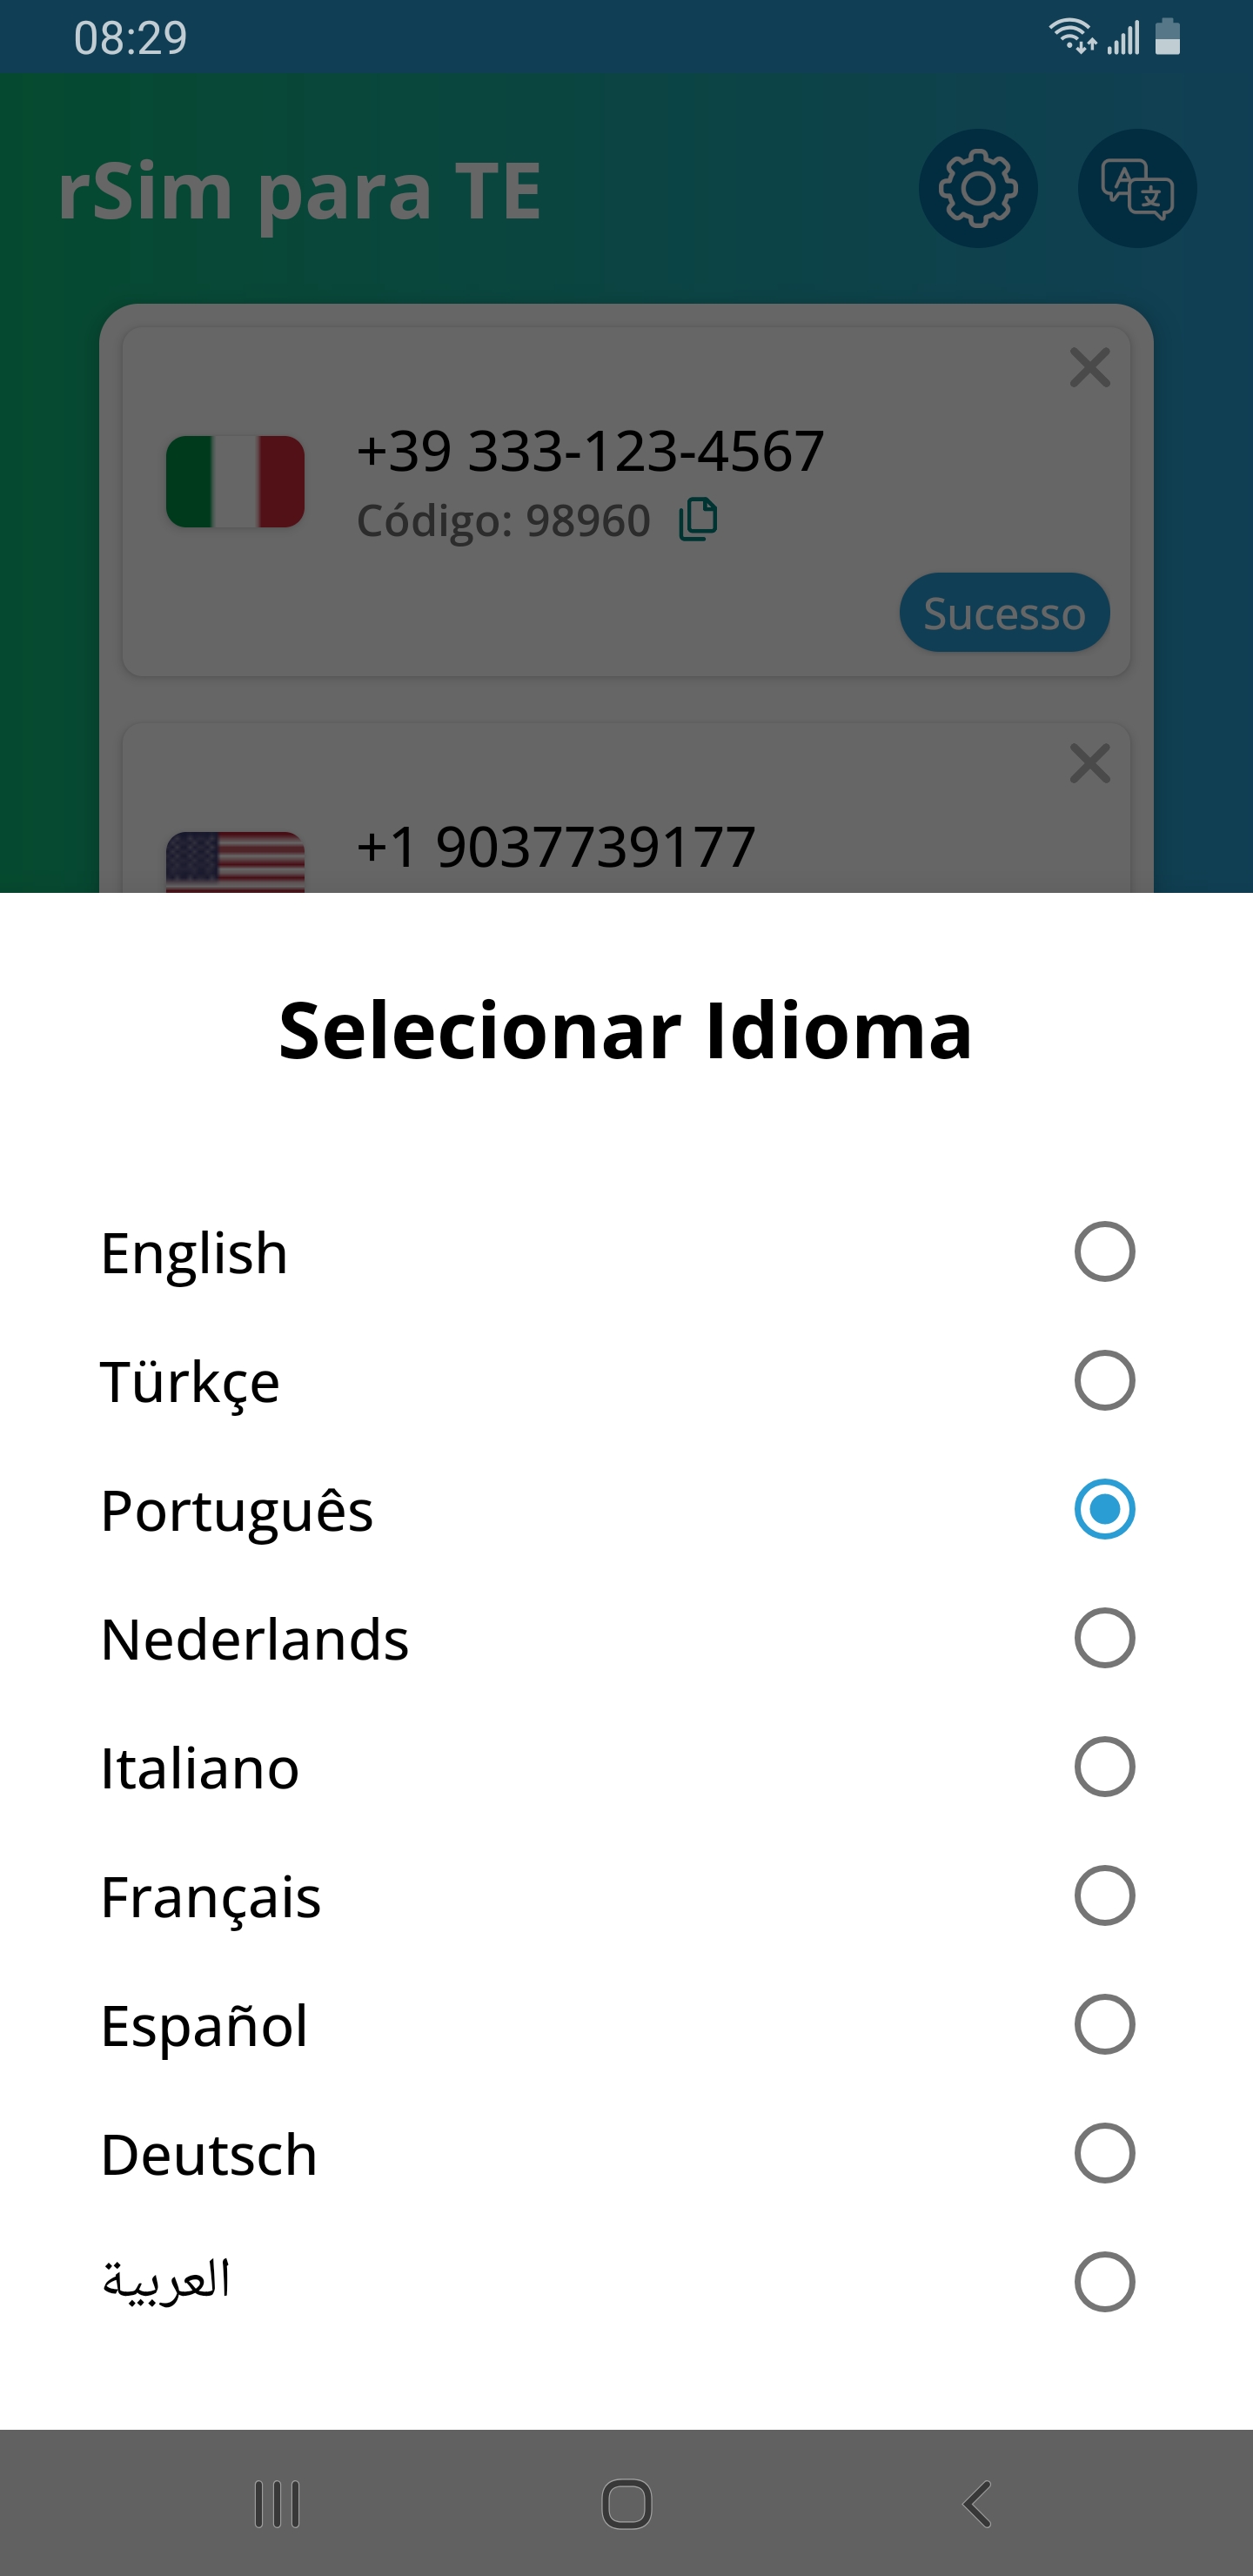Tap the language translate icon
Screen dimensions: 1253x2576
point(1136,189)
